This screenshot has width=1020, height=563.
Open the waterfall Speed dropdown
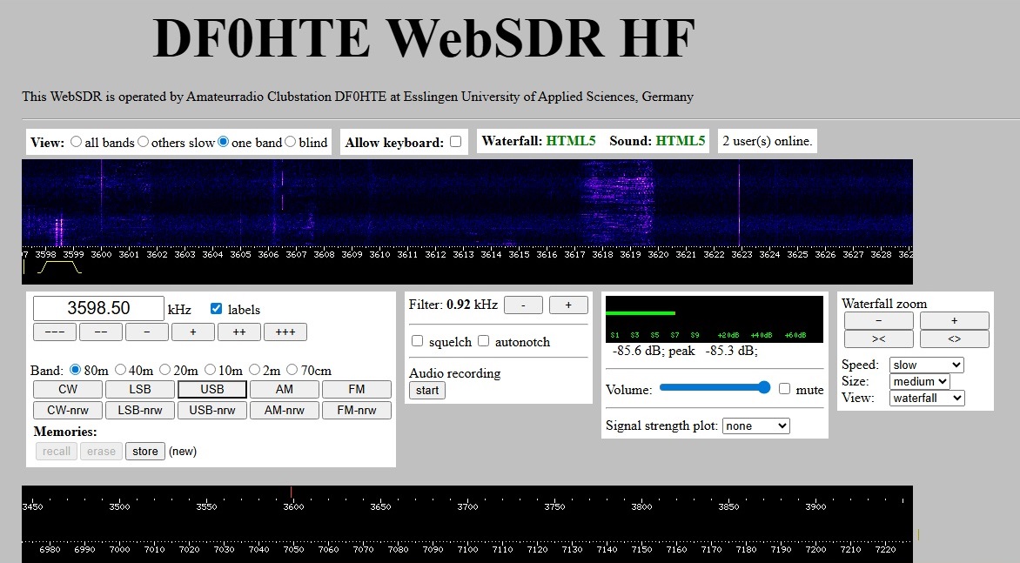pos(926,365)
